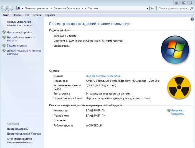The width and height of the screenshot is (195, 148).
Task: Open Настройка удаленного доступа link
Action: click(x=21, y=39)
